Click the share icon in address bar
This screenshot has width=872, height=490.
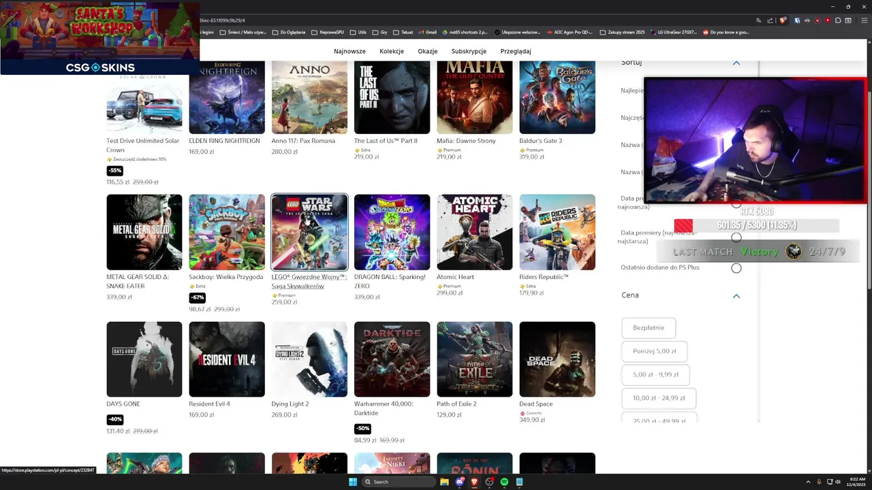coord(771,20)
